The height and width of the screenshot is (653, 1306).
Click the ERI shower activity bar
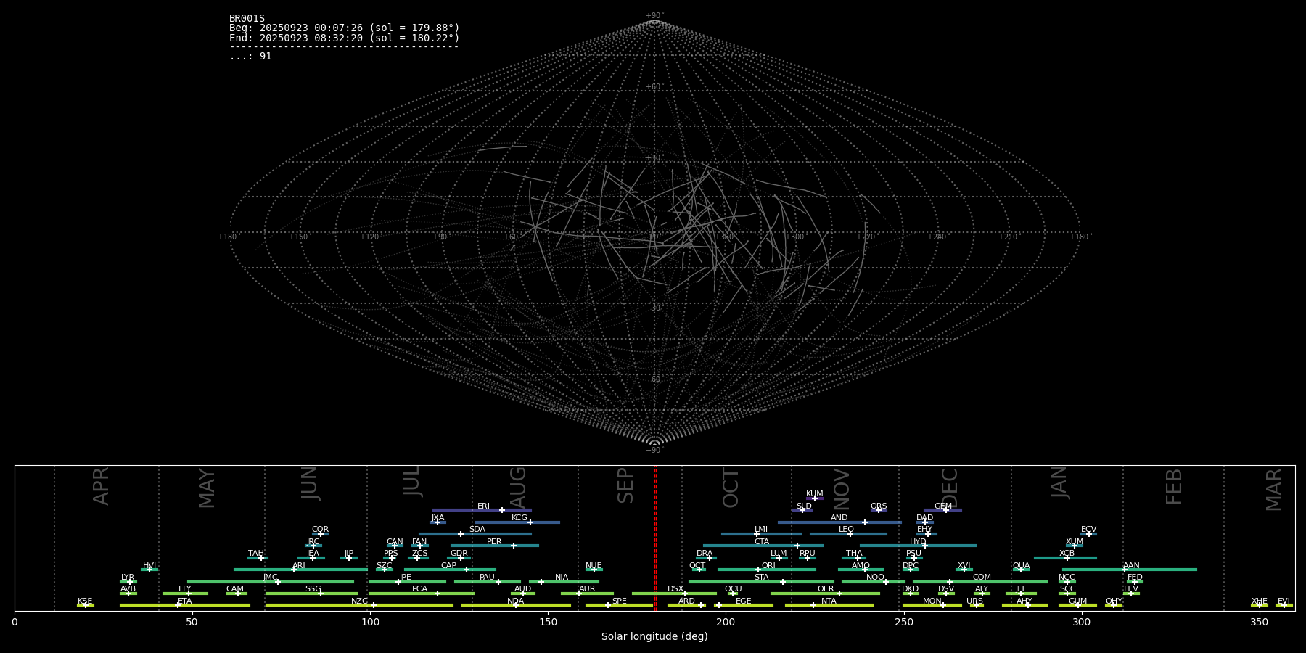[x=482, y=510]
